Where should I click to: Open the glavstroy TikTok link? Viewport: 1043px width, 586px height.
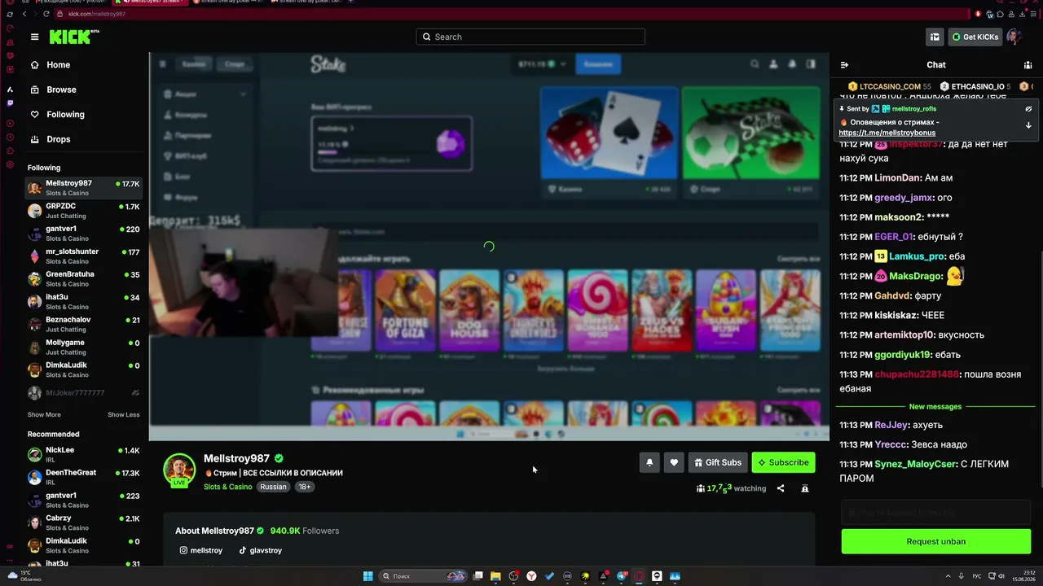click(x=260, y=550)
